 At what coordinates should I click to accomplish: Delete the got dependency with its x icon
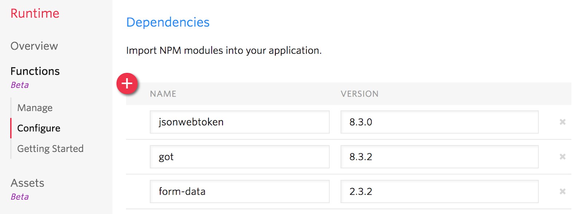pos(563,157)
